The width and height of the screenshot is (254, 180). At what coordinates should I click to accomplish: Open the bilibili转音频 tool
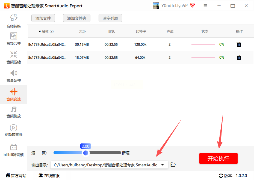click(x=14, y=150)
